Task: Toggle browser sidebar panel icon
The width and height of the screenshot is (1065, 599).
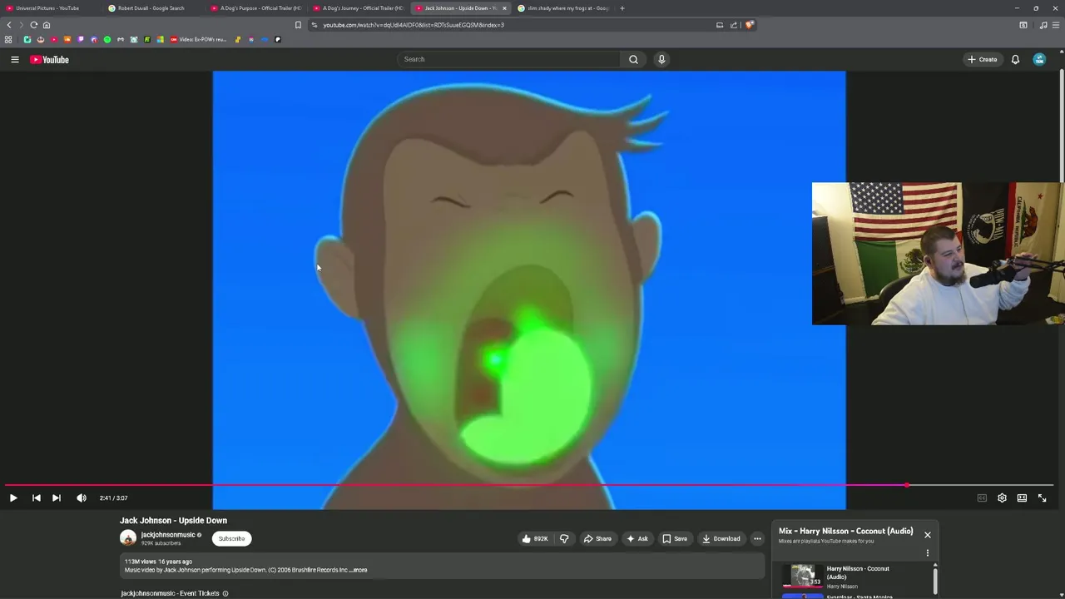Action: (x=1023, y=25)
